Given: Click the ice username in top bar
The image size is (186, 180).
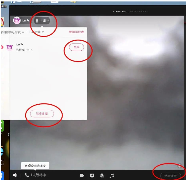Looking at the screenshot, I should (x=24, y=21).
